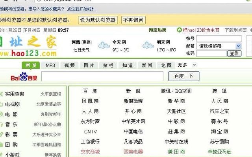Open the 赶集网 link
This screenshot has height=157, width=252.
click(176, 131)
